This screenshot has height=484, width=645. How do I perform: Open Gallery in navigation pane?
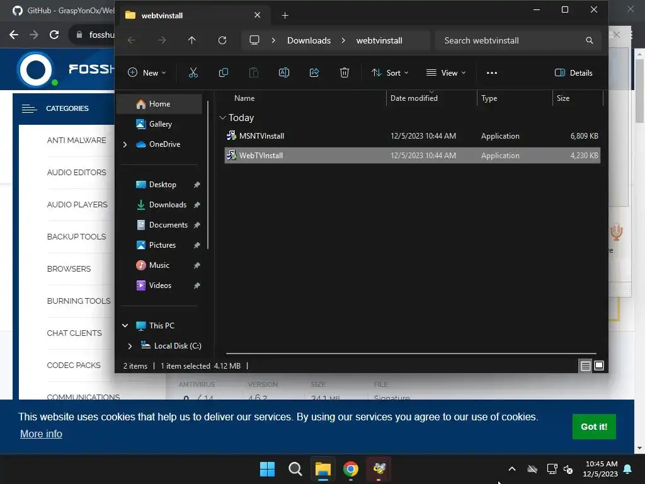(x=159, y=124)
